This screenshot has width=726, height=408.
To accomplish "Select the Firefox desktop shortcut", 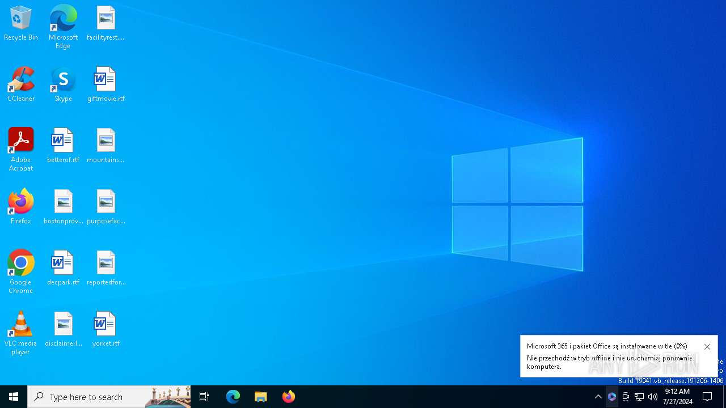I will click(x=21, y=207).
